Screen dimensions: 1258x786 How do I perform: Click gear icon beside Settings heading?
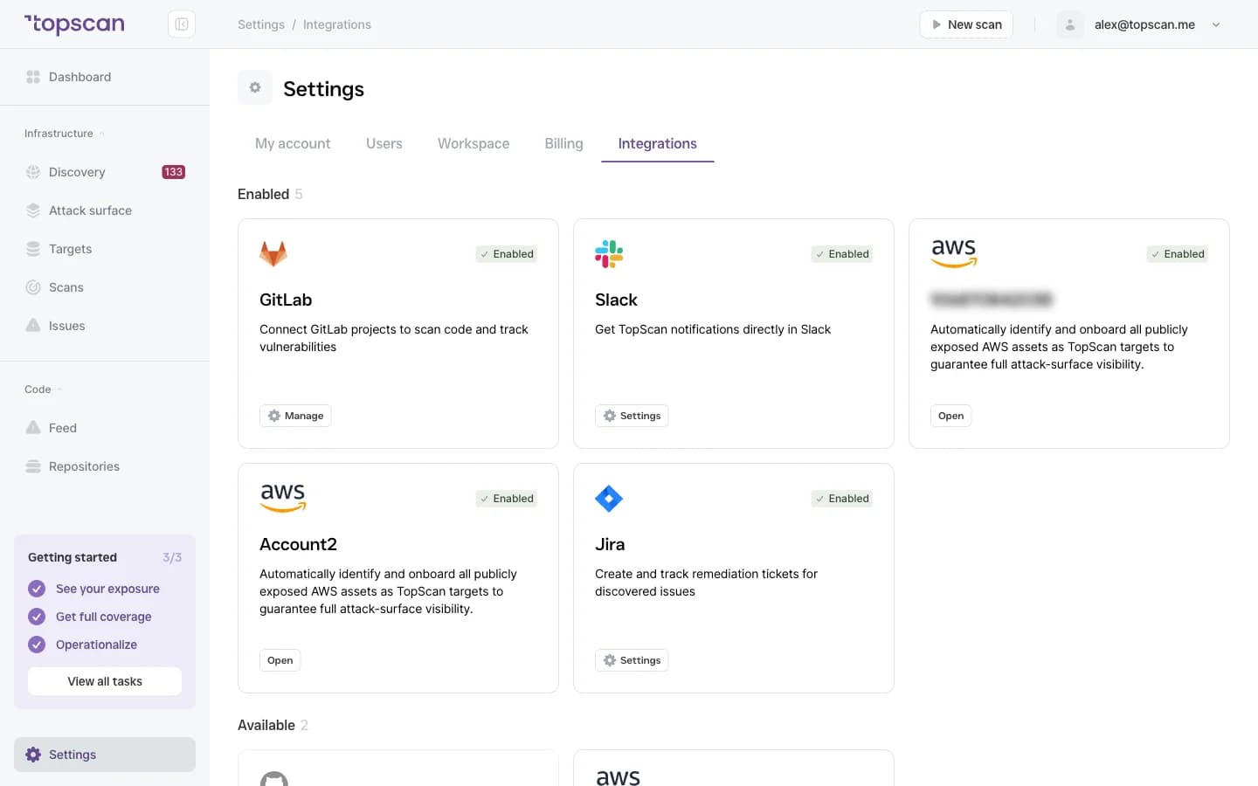255,87
